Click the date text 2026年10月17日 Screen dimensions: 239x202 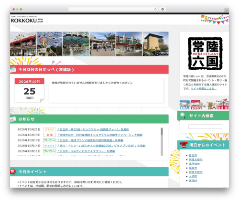(29, 140)
